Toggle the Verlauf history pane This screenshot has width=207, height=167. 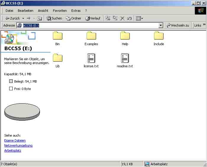coord(93,18)
